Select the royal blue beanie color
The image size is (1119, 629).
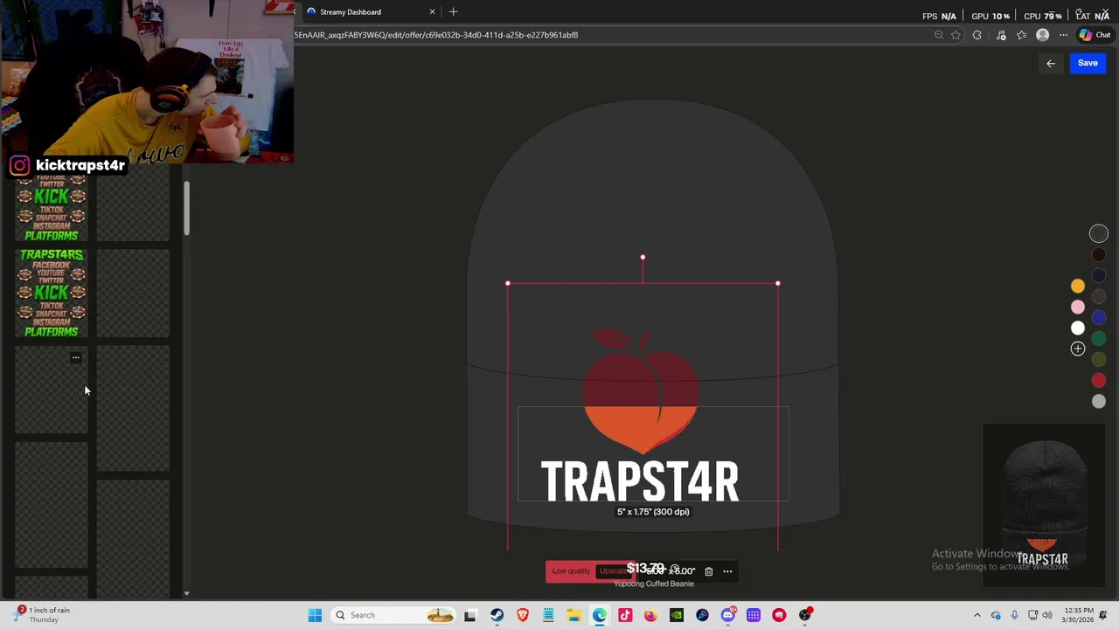pyautogui.click(x=1099, y=317)
